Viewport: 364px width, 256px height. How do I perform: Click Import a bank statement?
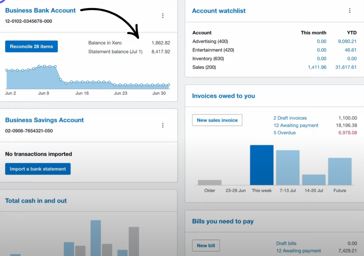(x=38, y=169)
